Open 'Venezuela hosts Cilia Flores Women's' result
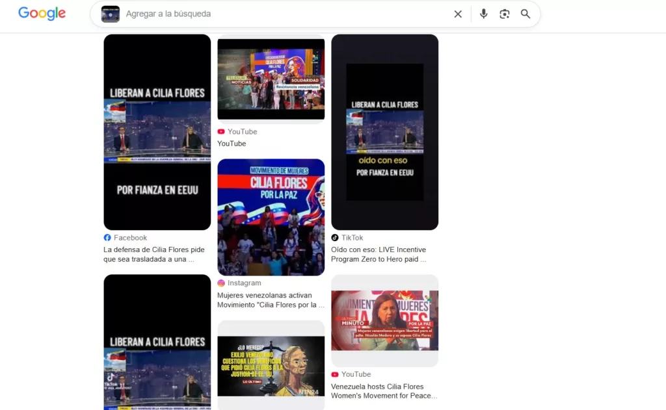Screen dimensions: 666x410 384,391
